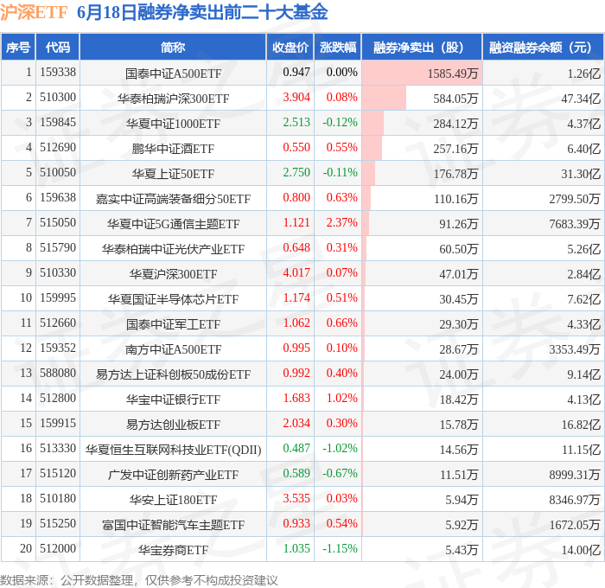Select fund code 515050
The width and height of the screenshot is (605, 588).
coord(58,223)
